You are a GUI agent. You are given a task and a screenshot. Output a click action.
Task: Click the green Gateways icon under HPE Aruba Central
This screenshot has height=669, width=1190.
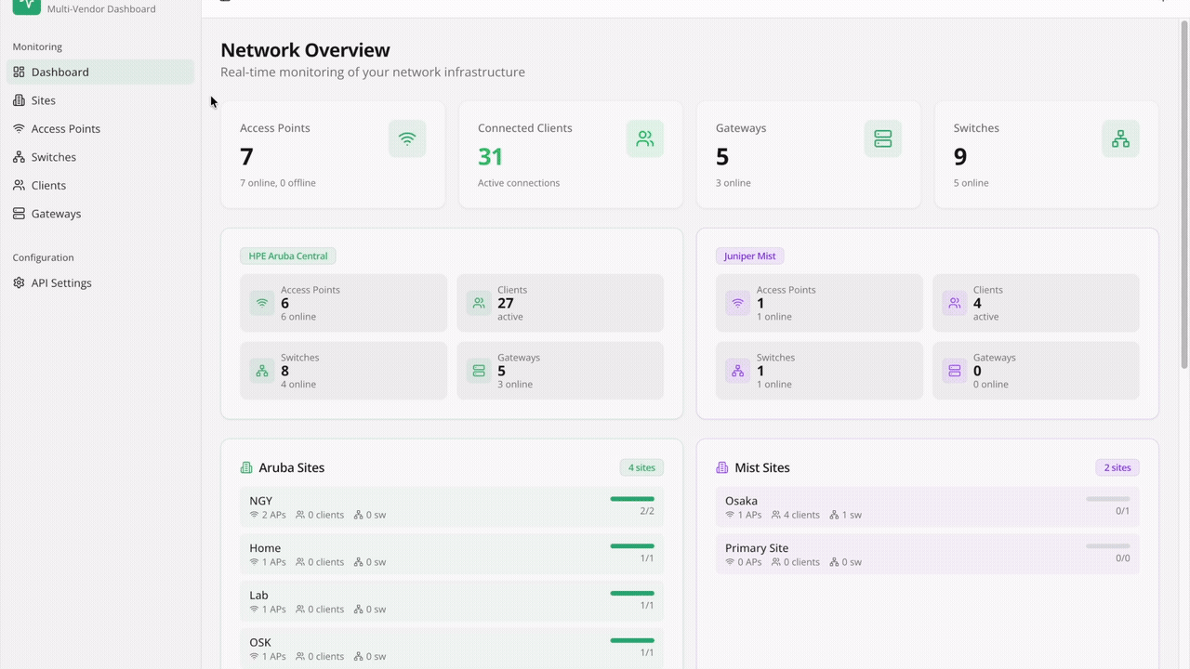[x=479, y=371]
